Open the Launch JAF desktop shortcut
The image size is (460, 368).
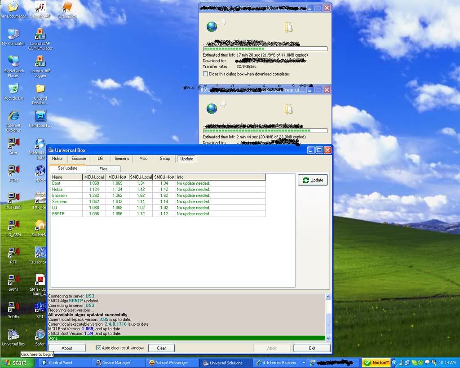point(40,10)
